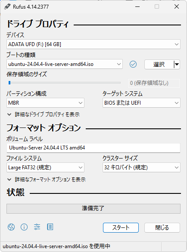Click status bar text ubuntu ISO を使用中
187x252 pixels.
pos(56,246)
